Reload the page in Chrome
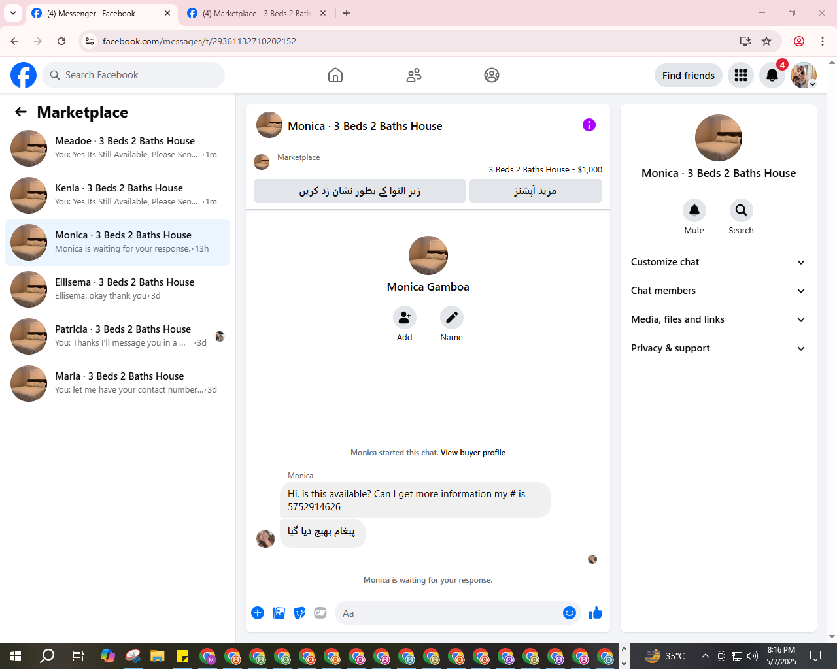Viewport: 837px width, 669px height. 61,41
